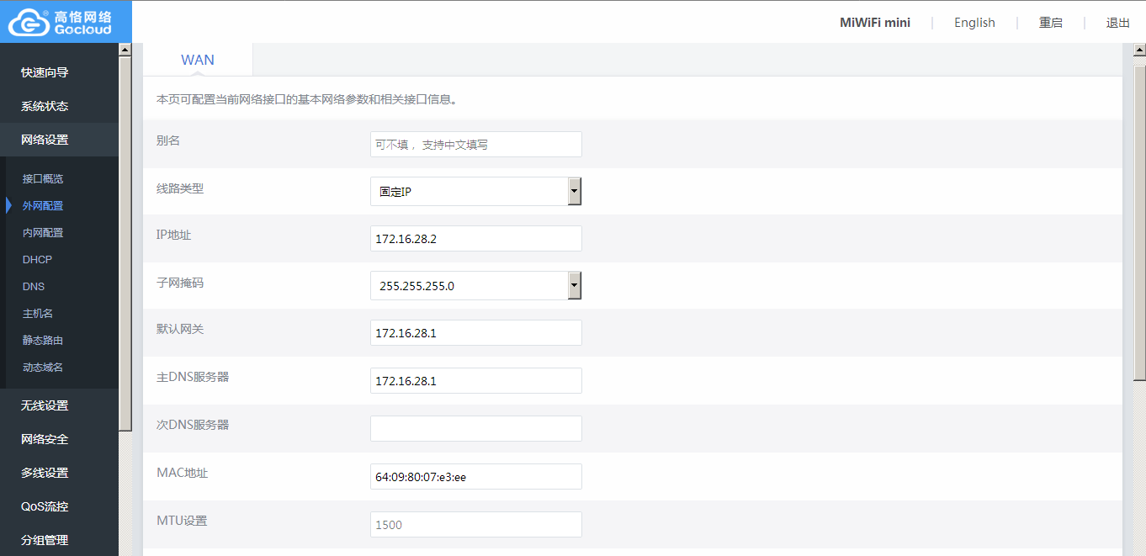Switch language to English

[x=974, y=23]
